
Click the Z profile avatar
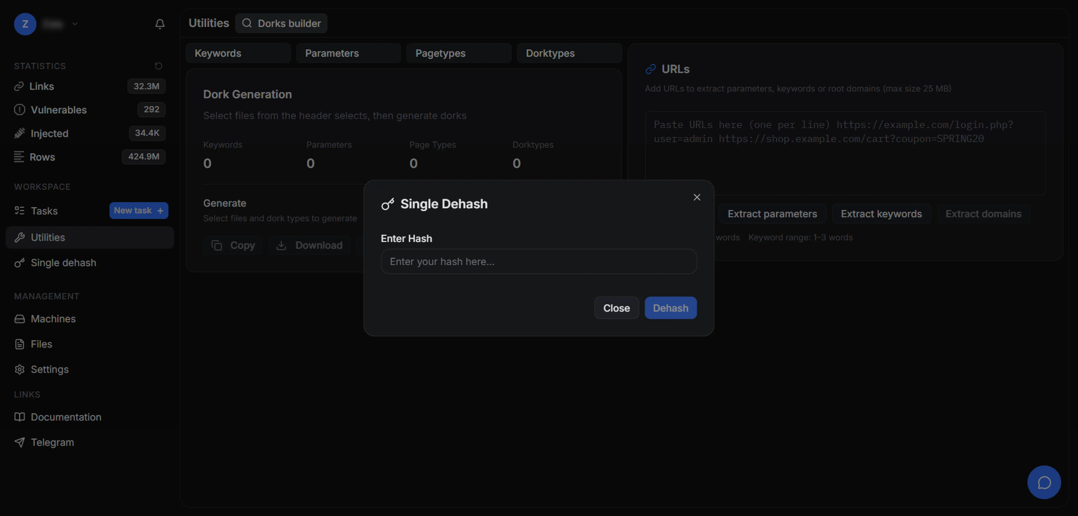25,24
